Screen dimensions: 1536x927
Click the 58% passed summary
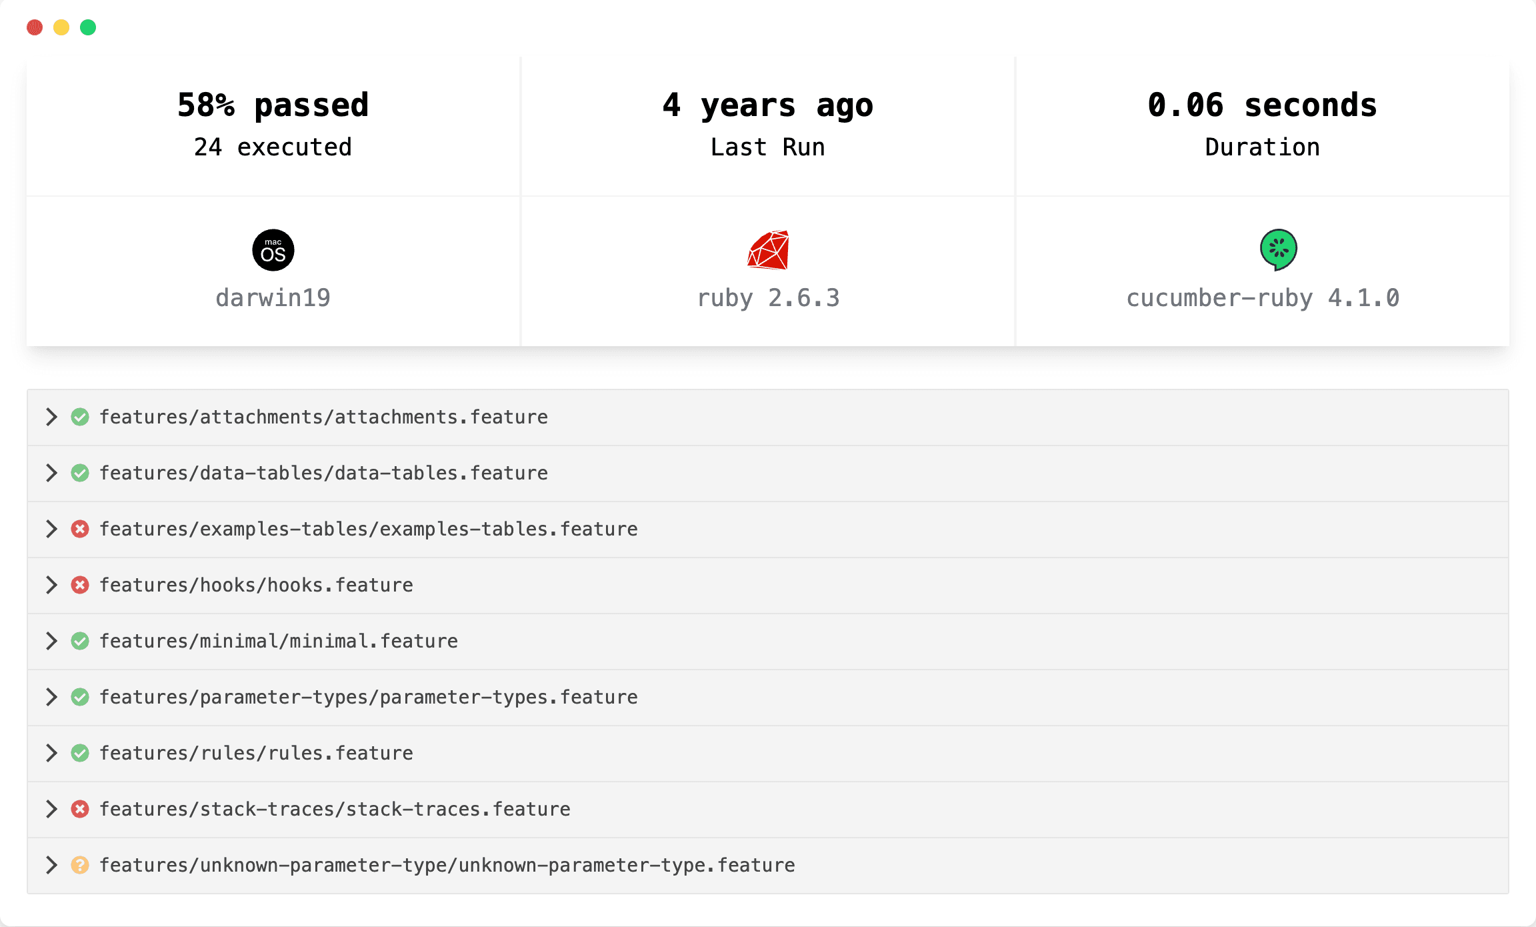coord(273,105)
